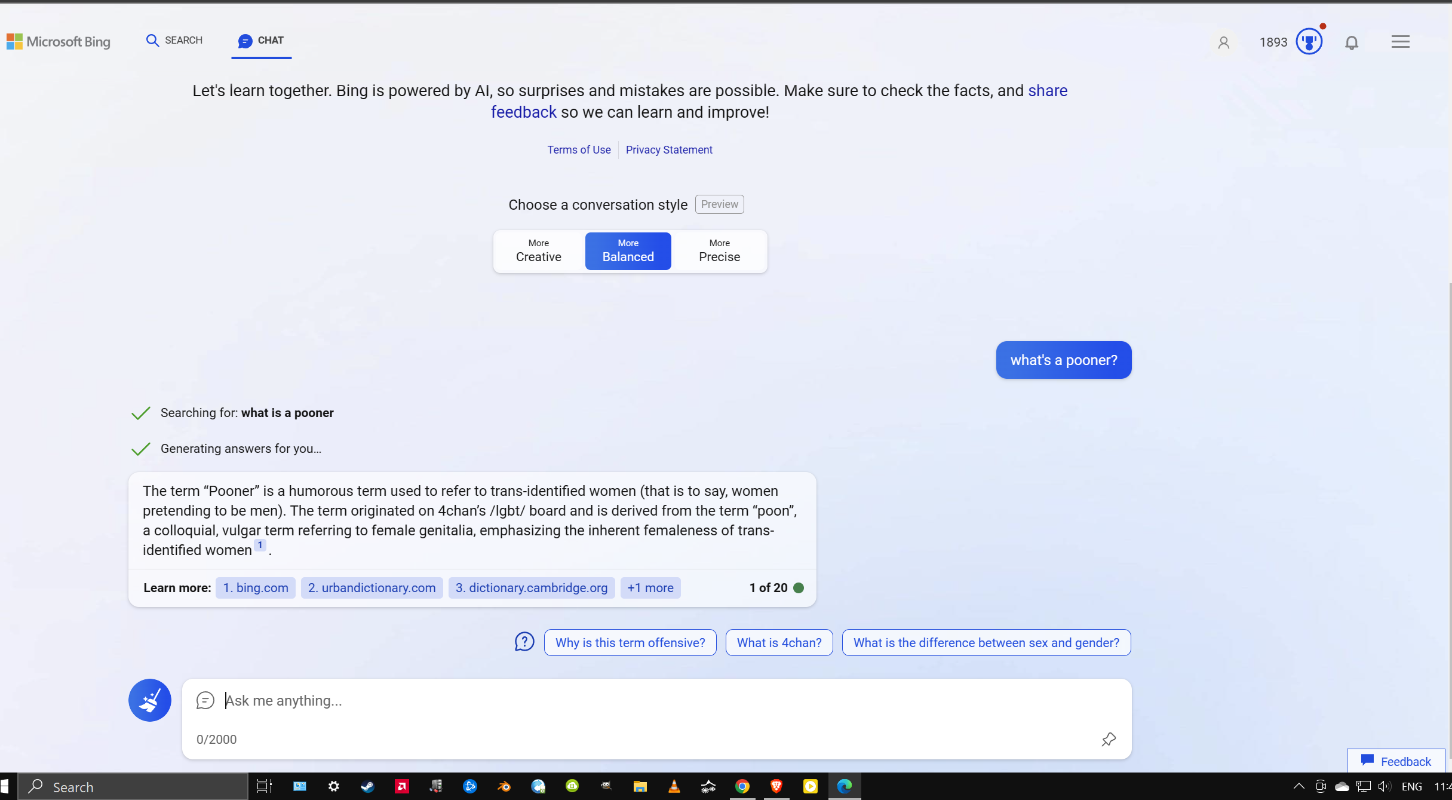The width and height of the screenshot is (1452, 800).
Task: Open Steam from the taskbar
Action: pos(367,786)
